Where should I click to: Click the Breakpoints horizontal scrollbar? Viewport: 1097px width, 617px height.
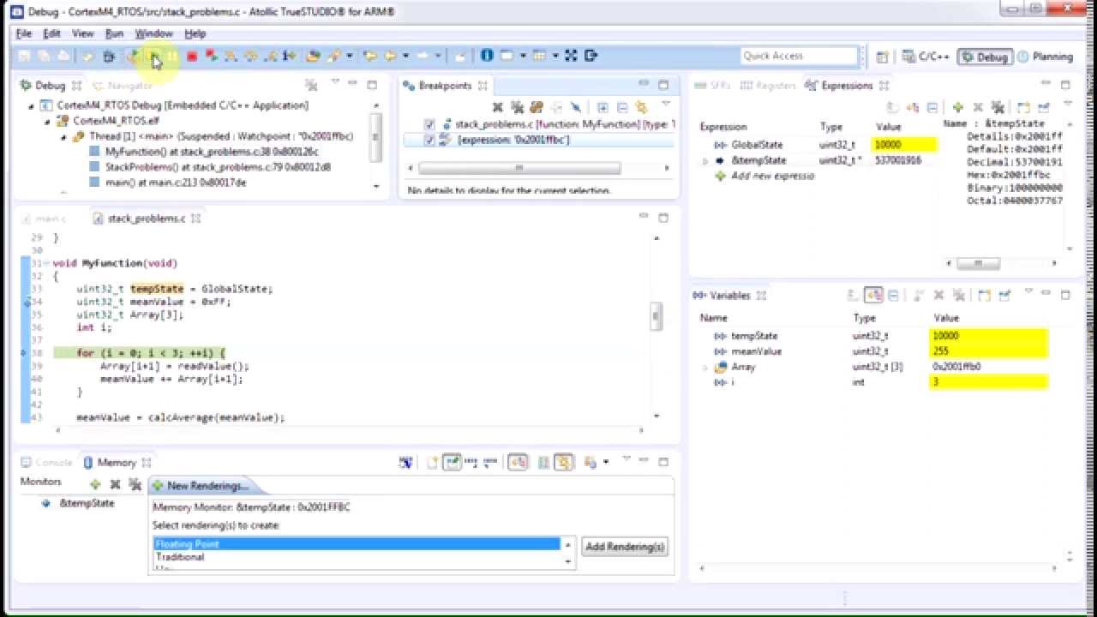pos(539,168)
